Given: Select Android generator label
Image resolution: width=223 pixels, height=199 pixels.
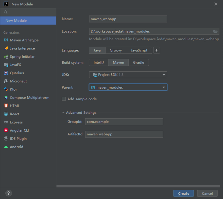Looking at the screenshot, I should coord(16,147).
